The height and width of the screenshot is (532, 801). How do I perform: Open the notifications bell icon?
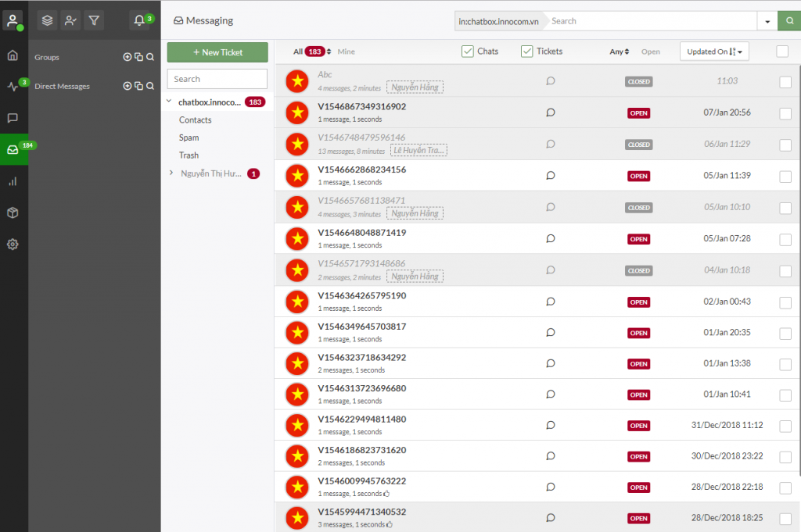139,20
